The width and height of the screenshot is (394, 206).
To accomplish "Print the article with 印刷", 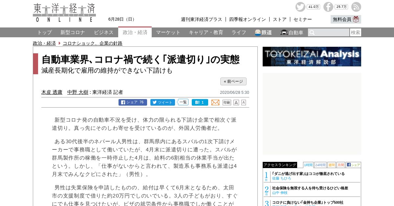I will pos(227,102).
